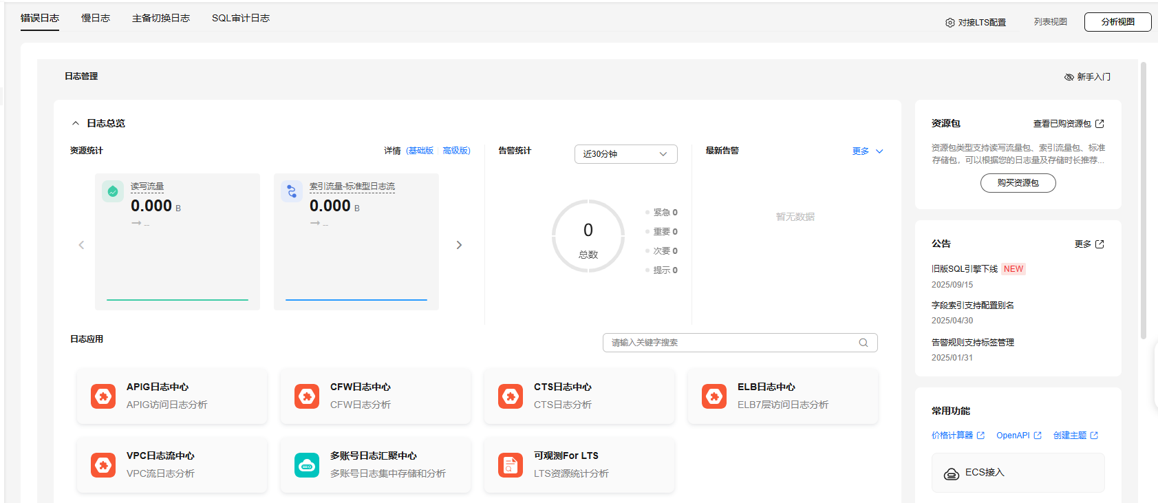Click the 购买资源包 button
Viewport: 1158px width, 503px height.
[1018, 183]
